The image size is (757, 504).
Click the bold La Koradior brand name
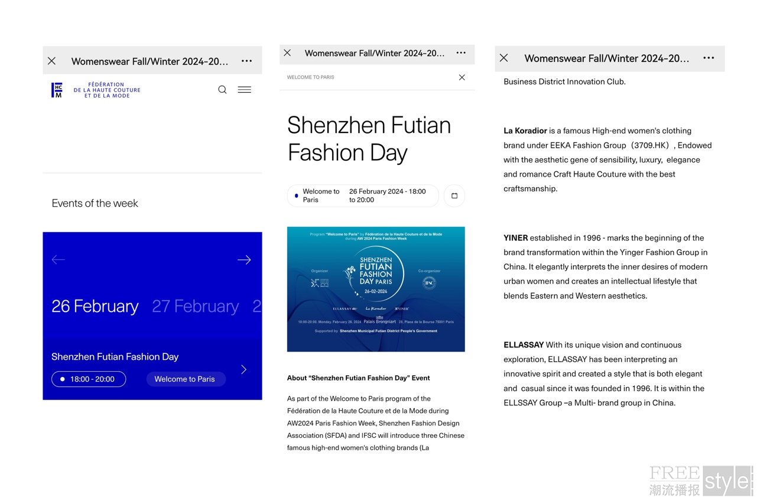click(x=525, y=131)
